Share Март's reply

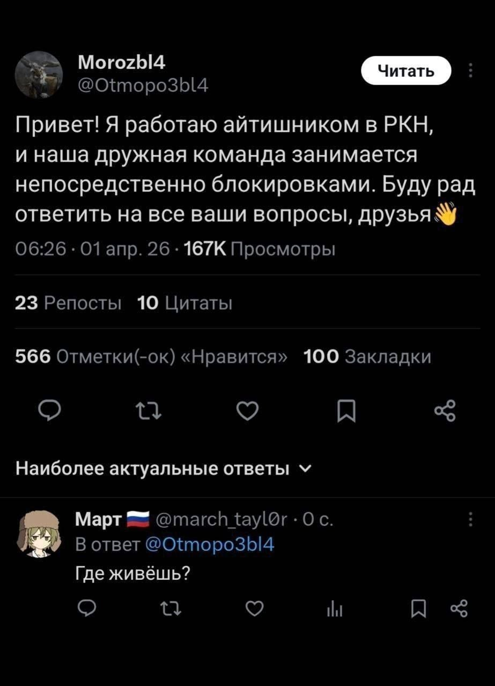click(x=459, y=608)
